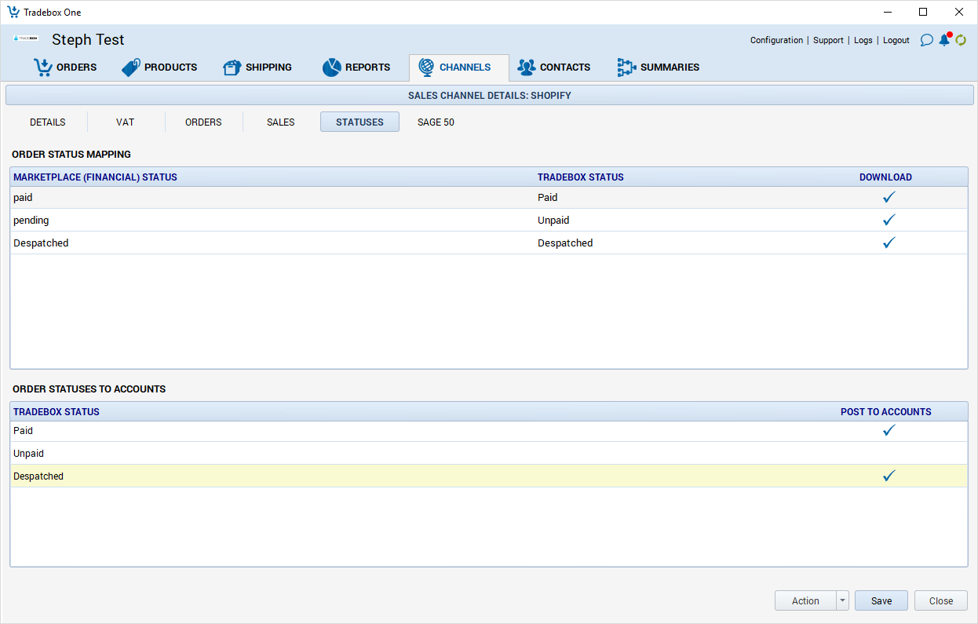Open the chat speech bubble icon

click(x=926, y=40)
